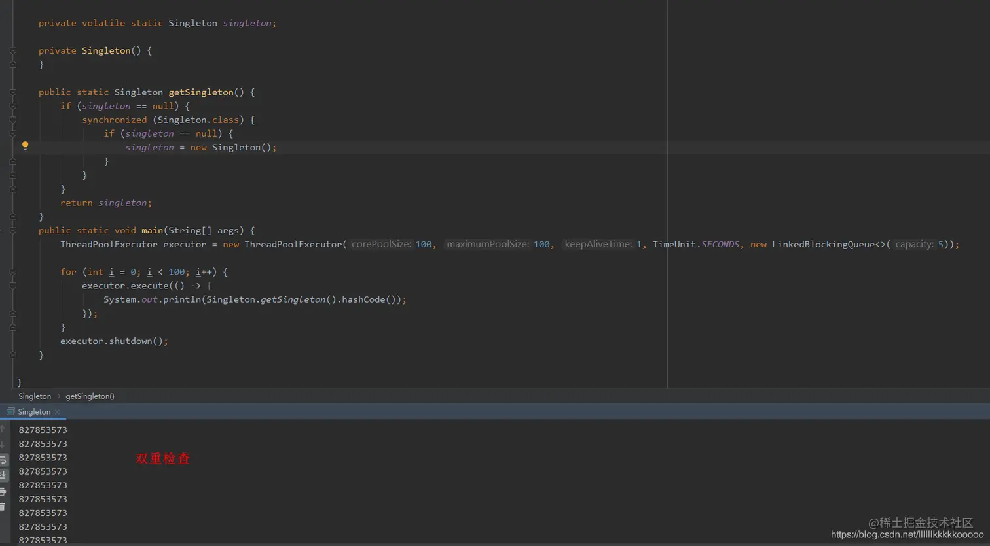Click the 'return singleton;' statement

pos(106,203)
